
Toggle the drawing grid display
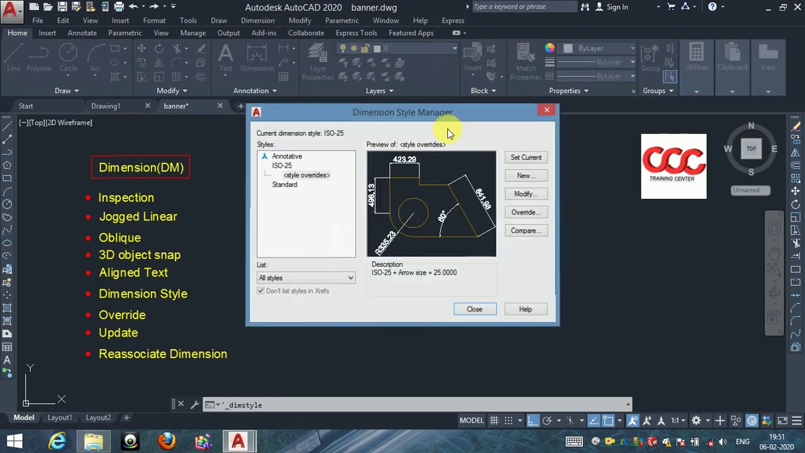494,420
